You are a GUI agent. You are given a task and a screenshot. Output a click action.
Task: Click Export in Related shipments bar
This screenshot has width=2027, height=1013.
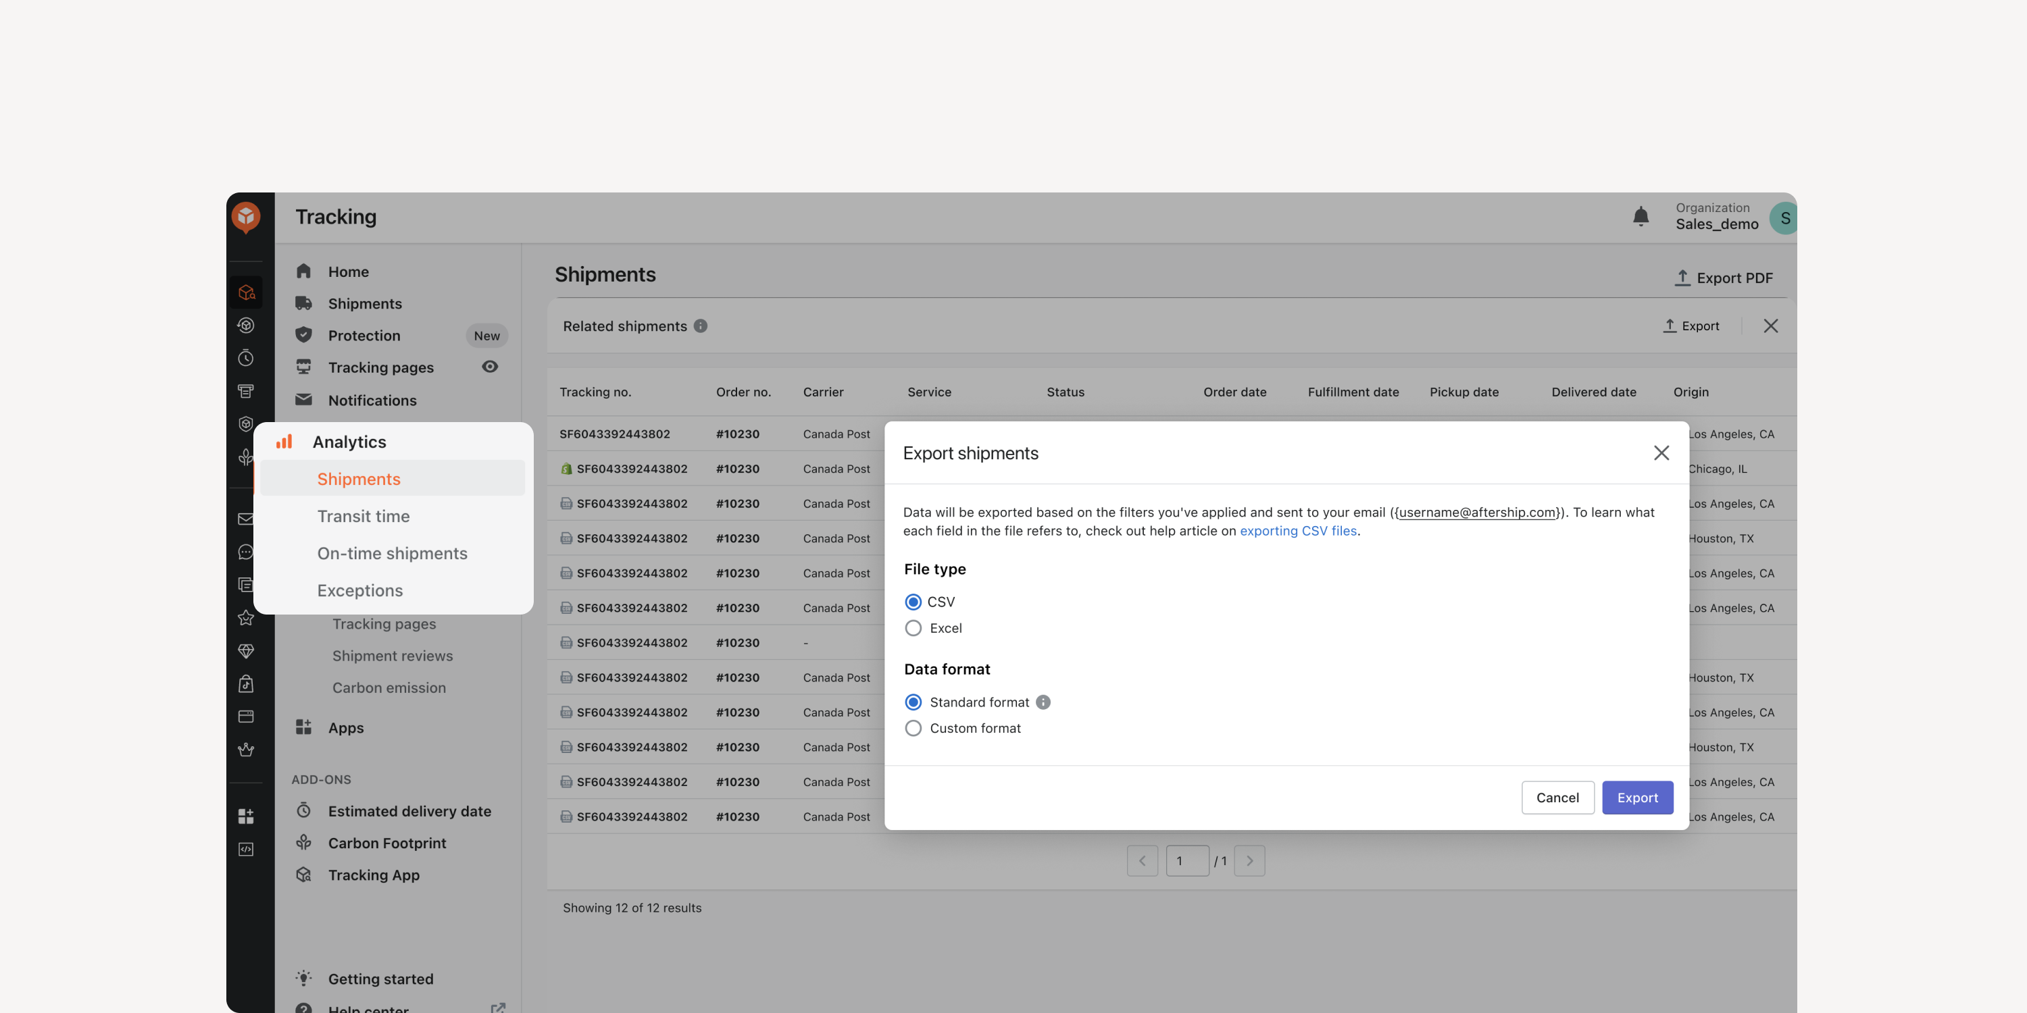[1691, 326]
